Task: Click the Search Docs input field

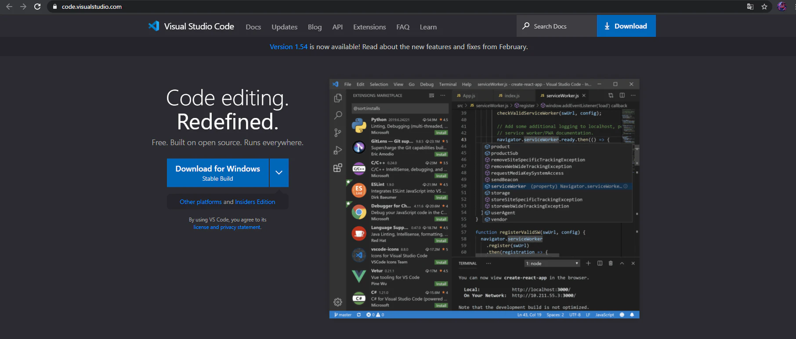Action: pyautogui.click(x=557, y=26)
